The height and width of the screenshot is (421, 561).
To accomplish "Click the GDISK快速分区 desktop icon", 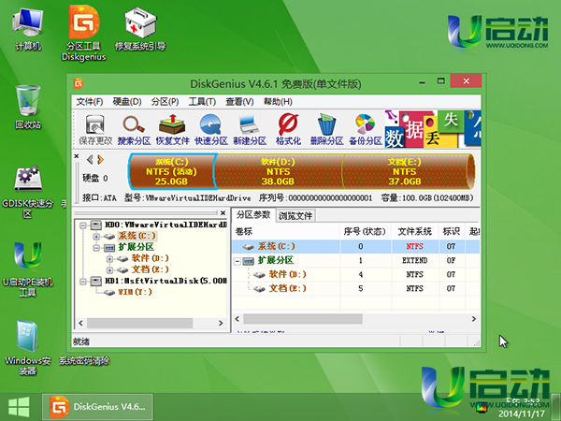I will pyautogui.click(x=27, y=192).
